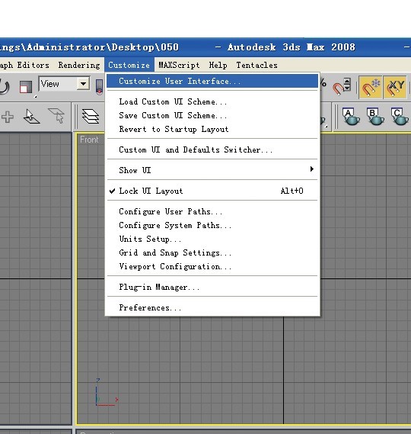Image resolution: width=411 pixels, height=434 pixels.
Task: Open Viewport Configuration
Action: coord(212,266)
